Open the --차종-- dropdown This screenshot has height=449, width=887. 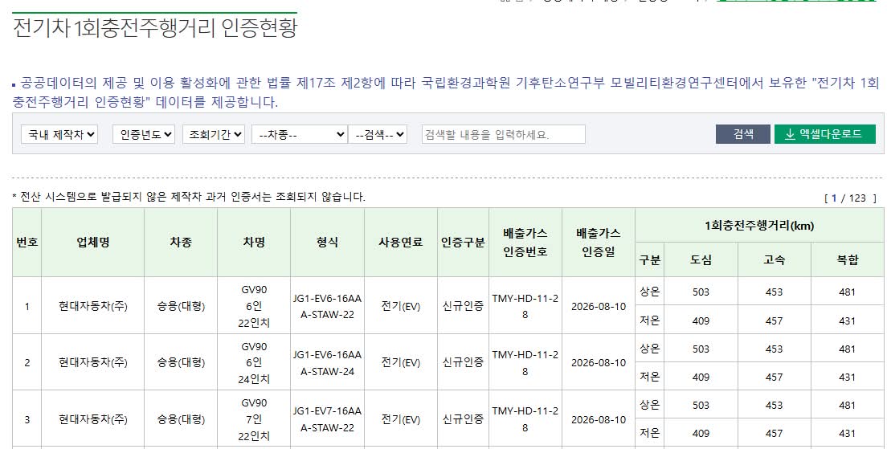[x=300, y=135]
